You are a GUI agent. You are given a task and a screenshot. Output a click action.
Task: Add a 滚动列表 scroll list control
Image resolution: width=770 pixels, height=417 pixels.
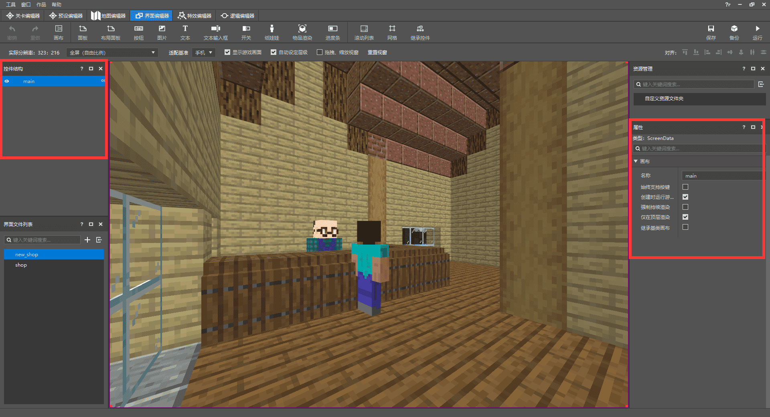pos(364,32)
